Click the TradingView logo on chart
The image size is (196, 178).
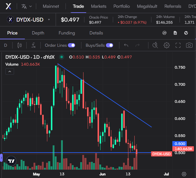[11, 161]
